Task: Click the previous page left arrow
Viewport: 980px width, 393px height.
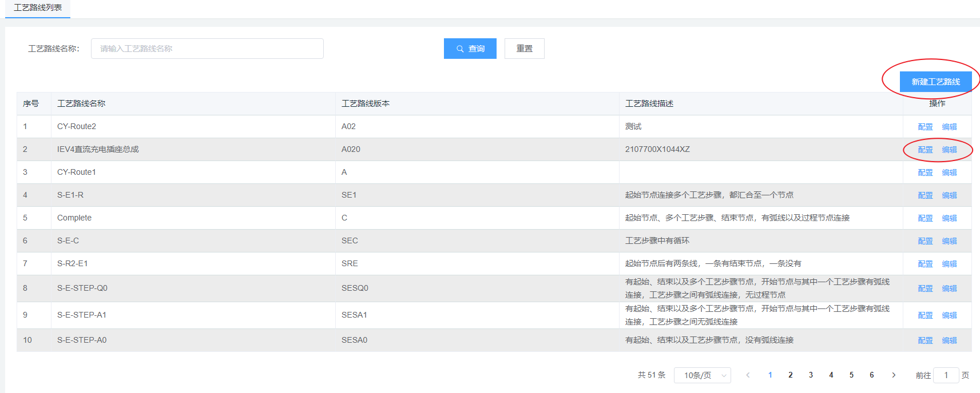Action: pos(748,375)
